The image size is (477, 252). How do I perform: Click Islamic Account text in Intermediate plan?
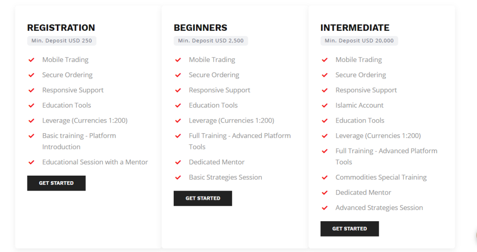tap(359, 105)
